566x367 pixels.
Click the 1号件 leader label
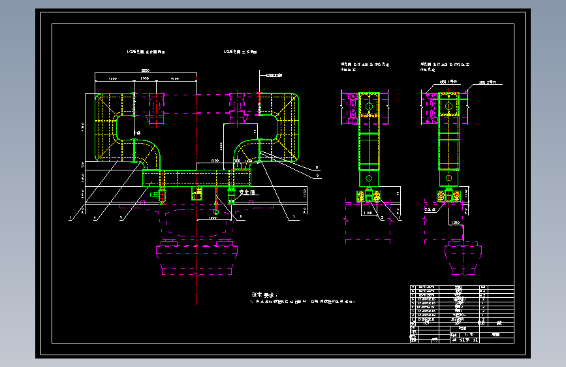[448, 82]
